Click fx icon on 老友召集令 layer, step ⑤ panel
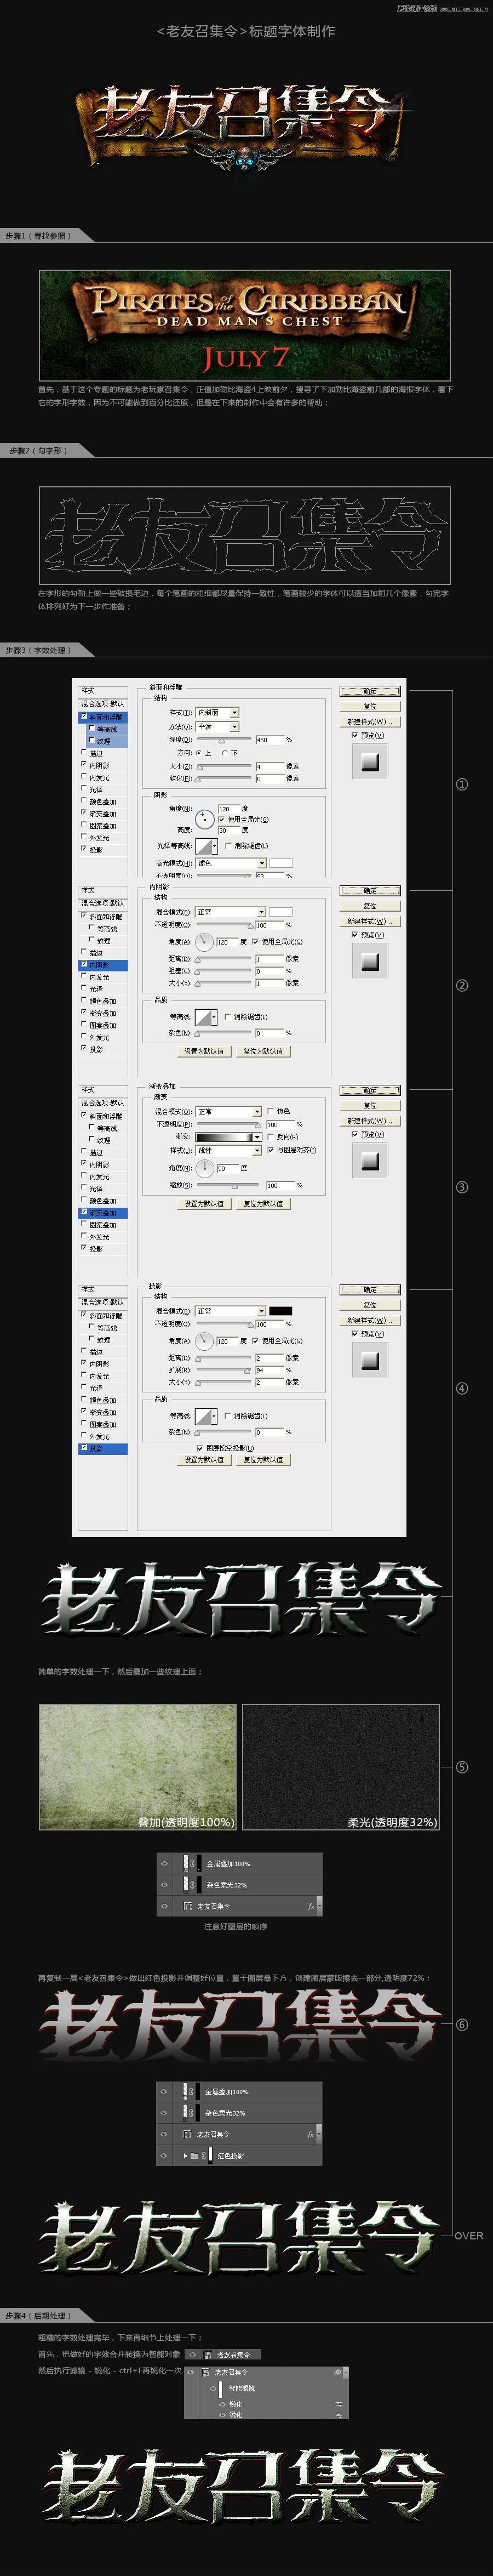 (311, 1907)
